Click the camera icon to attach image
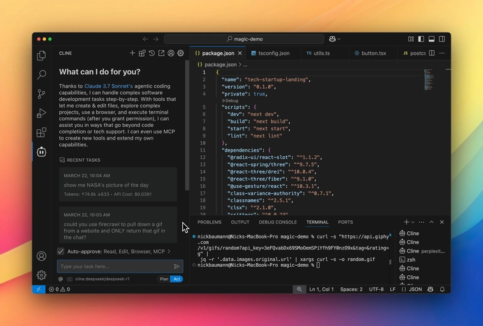Screen dimensions: 483x326 [x=70, y=279]
